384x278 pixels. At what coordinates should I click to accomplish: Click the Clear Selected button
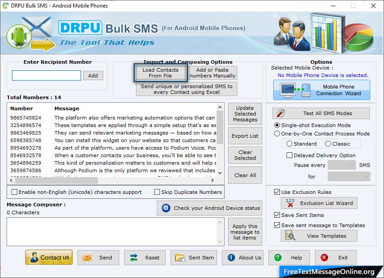pyautogui.click(x=245, y=155)
